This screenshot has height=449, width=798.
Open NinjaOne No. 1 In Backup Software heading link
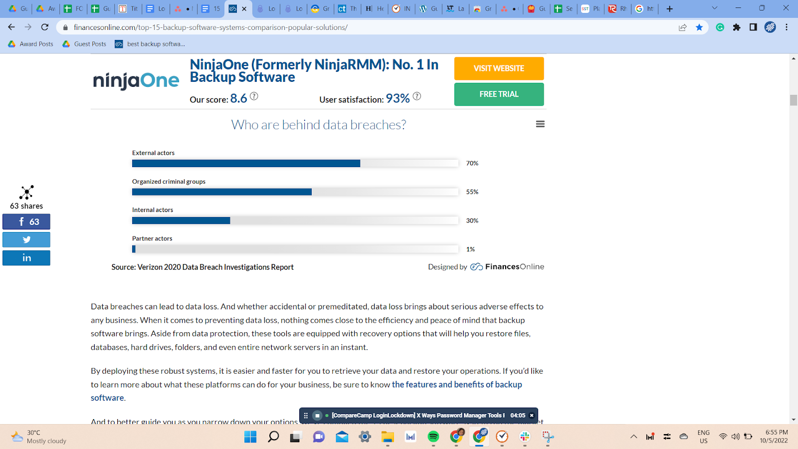point(314,71)
